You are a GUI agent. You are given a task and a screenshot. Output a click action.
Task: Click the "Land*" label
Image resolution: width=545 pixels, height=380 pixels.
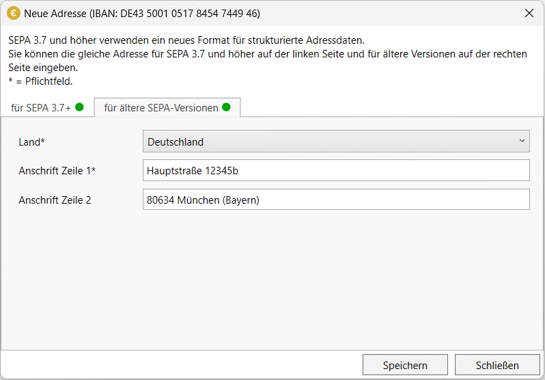click(31, 142)
